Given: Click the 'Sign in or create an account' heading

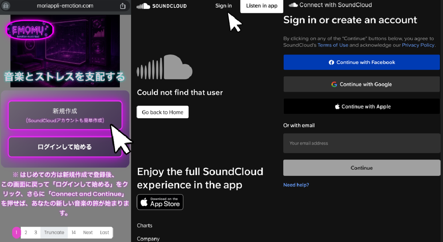Looking at the screenshot, I should point(350,20).
